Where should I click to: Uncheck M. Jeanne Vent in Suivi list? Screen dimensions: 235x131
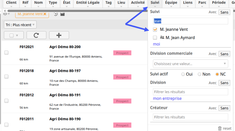[155, 29]
